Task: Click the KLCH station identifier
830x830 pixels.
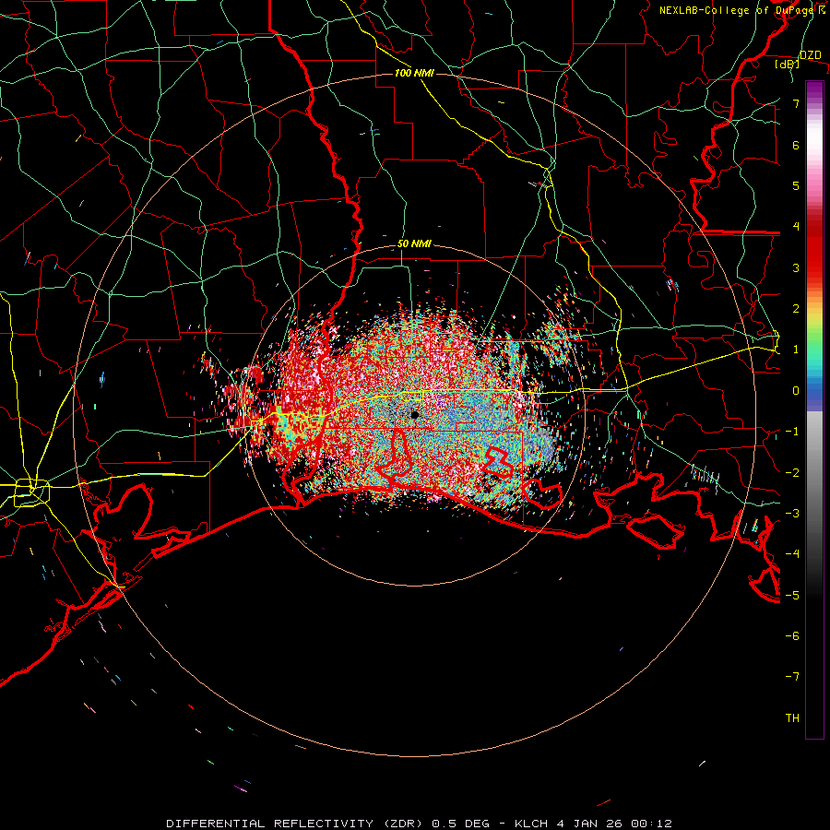Action: [531, 824]
